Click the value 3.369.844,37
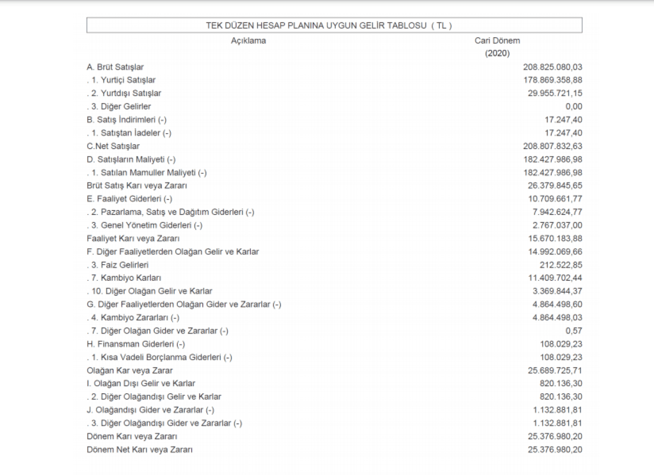 [x=557, y=291]
